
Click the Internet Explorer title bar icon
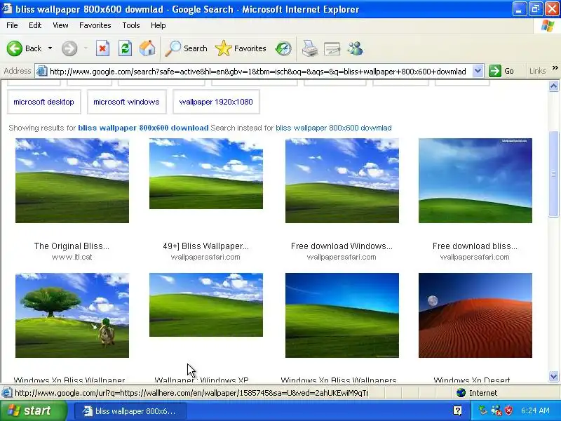pyautogui.click(x=6, y=8)
